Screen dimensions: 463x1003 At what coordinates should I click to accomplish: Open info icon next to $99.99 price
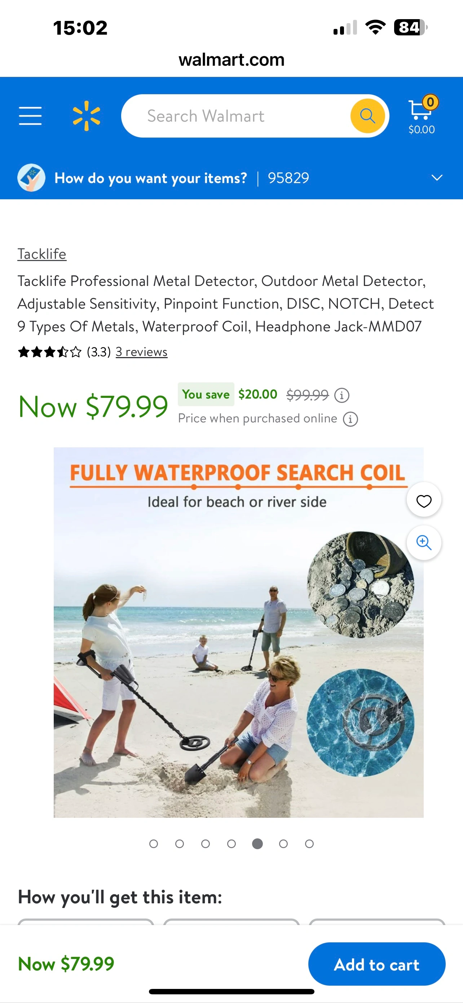coord(342,395)
